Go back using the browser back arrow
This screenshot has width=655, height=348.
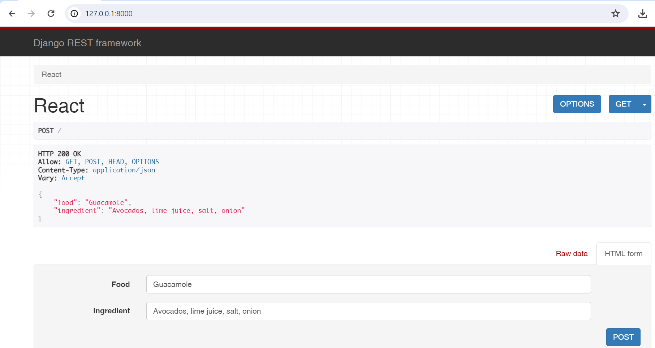(12, 14)
